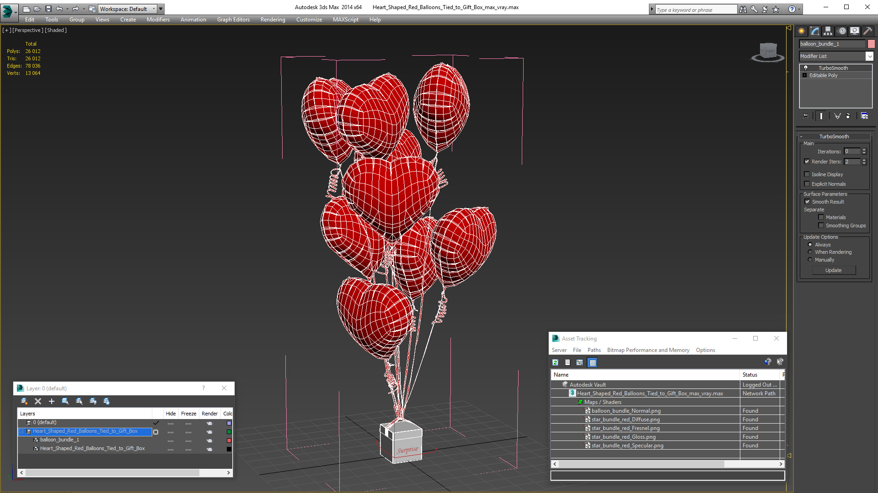Open Paths menu in Asset Tracking
The width and height of the screenshot is (878, 493).
point(594,350)
